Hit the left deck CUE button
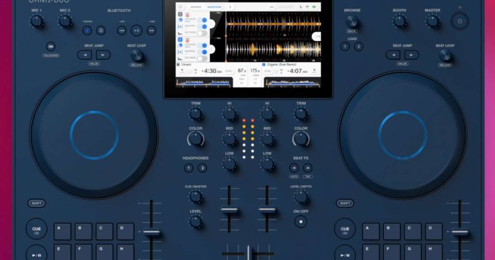The height and width of the screenshot is (260, 495). tap(36, 229)
